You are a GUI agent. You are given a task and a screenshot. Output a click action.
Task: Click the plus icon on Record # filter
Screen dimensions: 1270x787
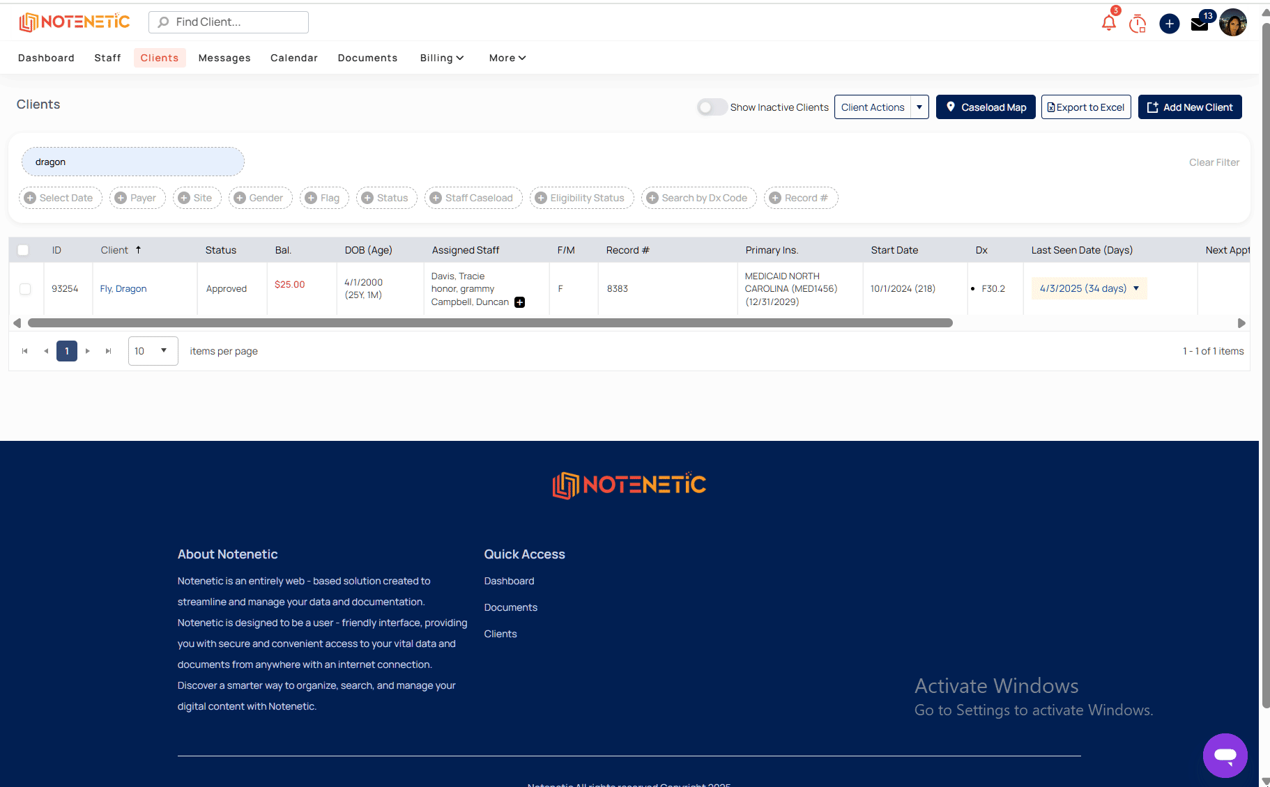coord(775,198)
